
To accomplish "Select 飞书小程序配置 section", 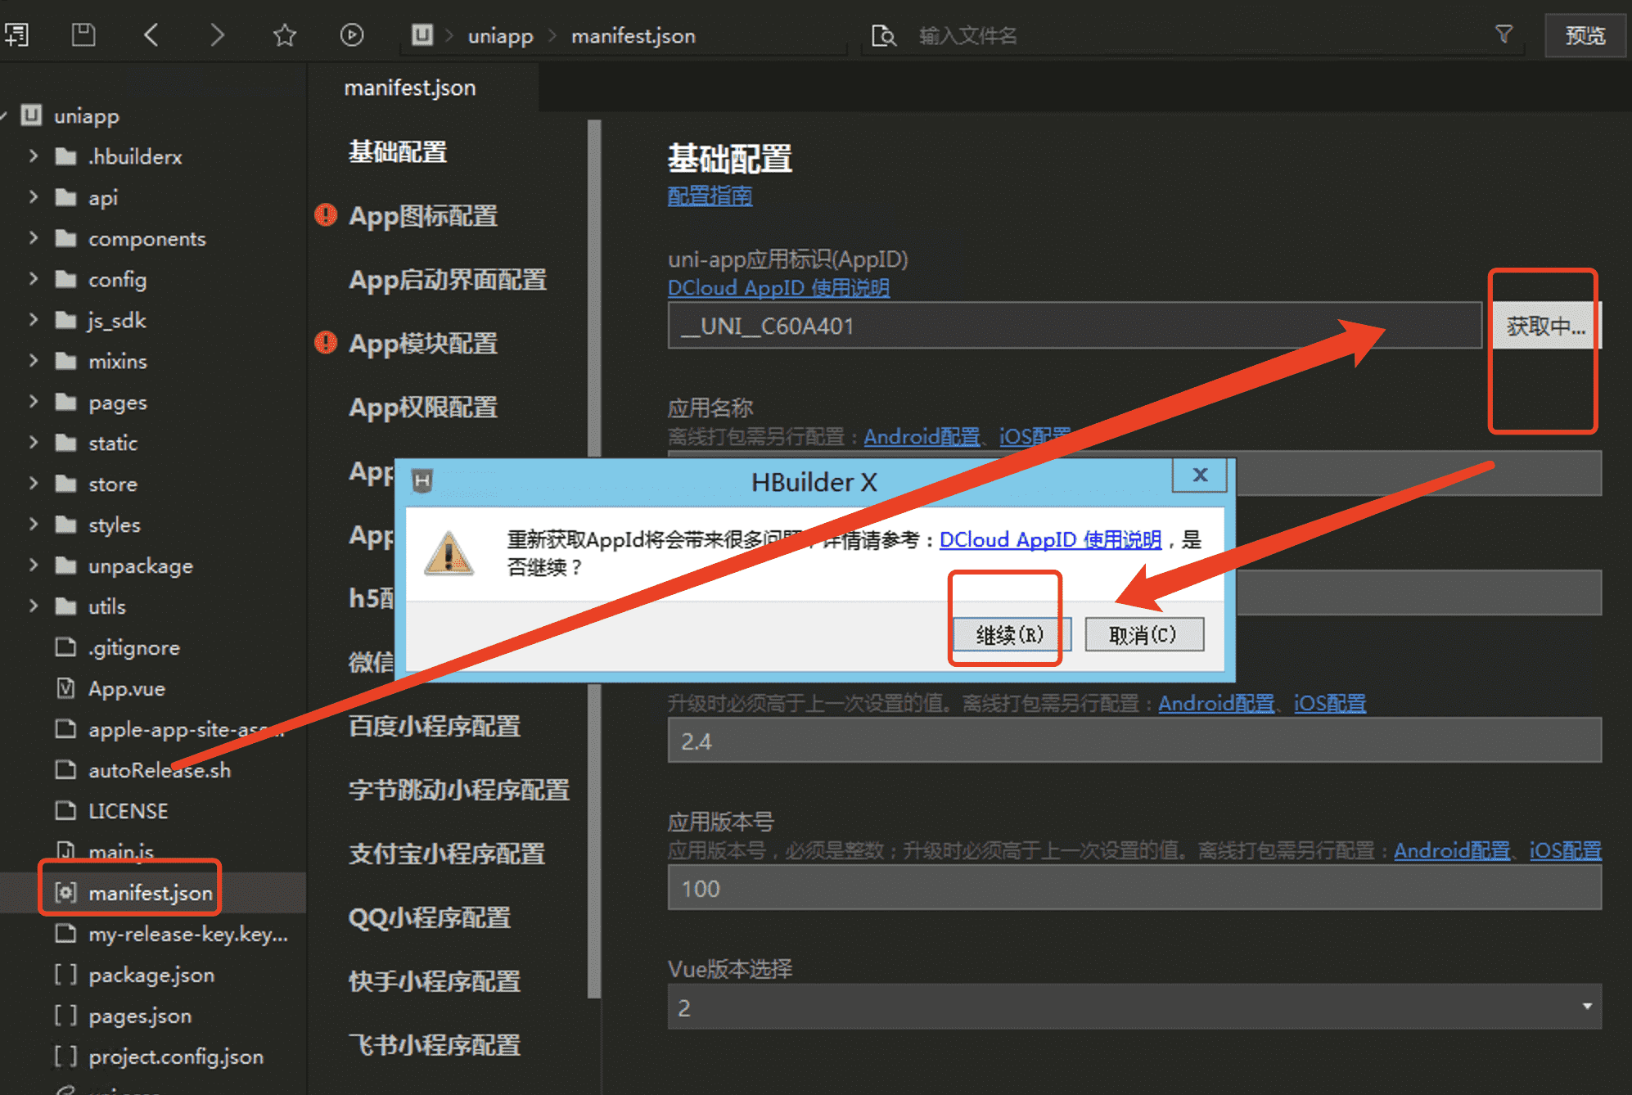I will (435, 1045).
